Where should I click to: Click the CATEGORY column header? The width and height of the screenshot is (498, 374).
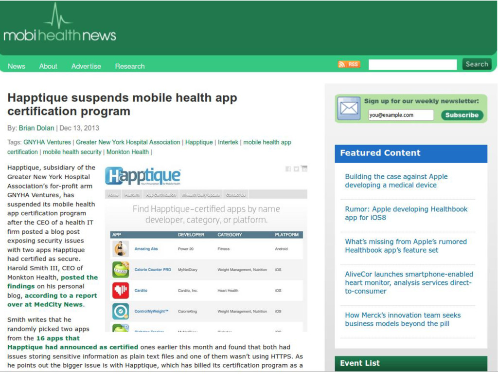tap(230, 235)
